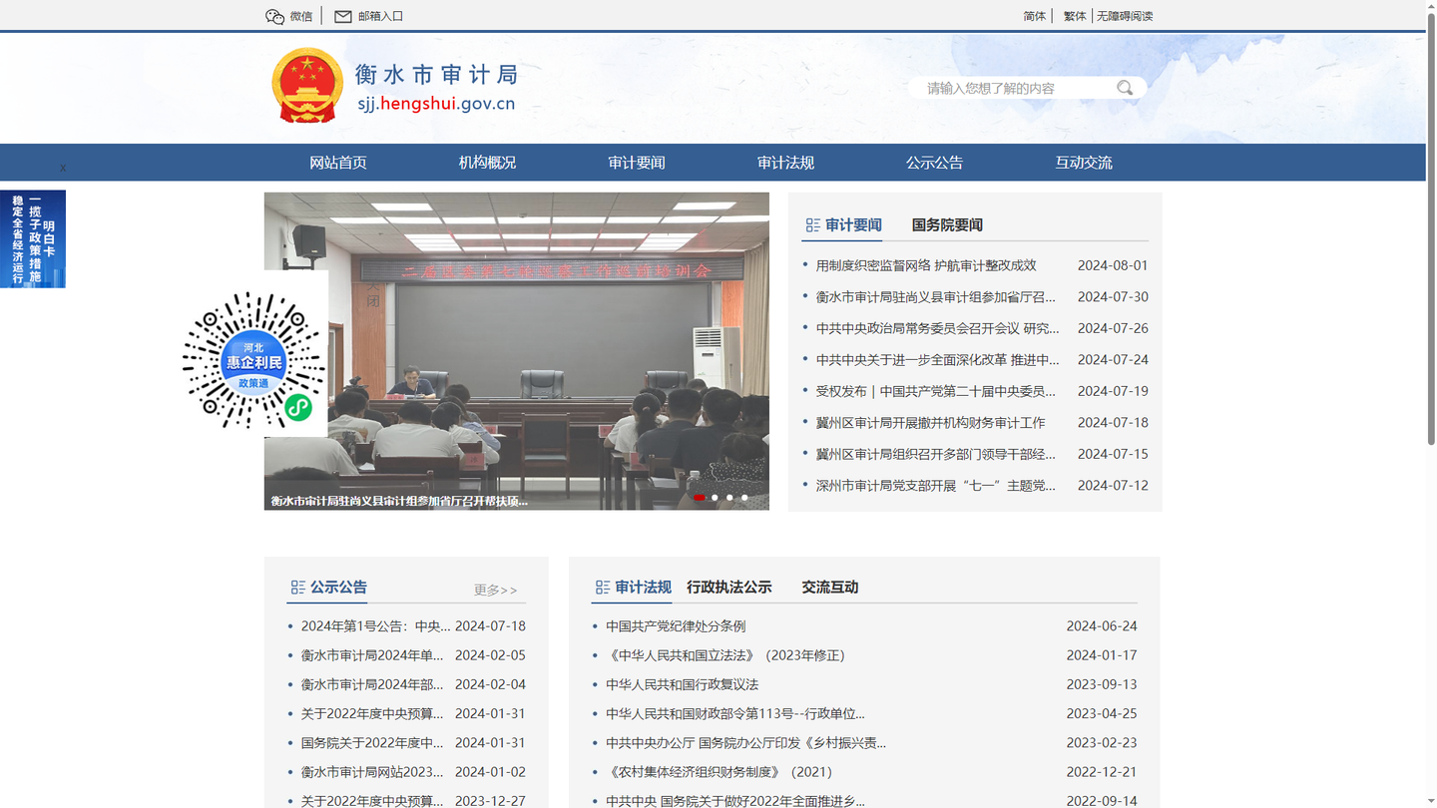Open 中共中央办公厅 国务院办公厅印发《乡村振兴责...
This screenshot has height=808, width=1437.
(745, 743)
